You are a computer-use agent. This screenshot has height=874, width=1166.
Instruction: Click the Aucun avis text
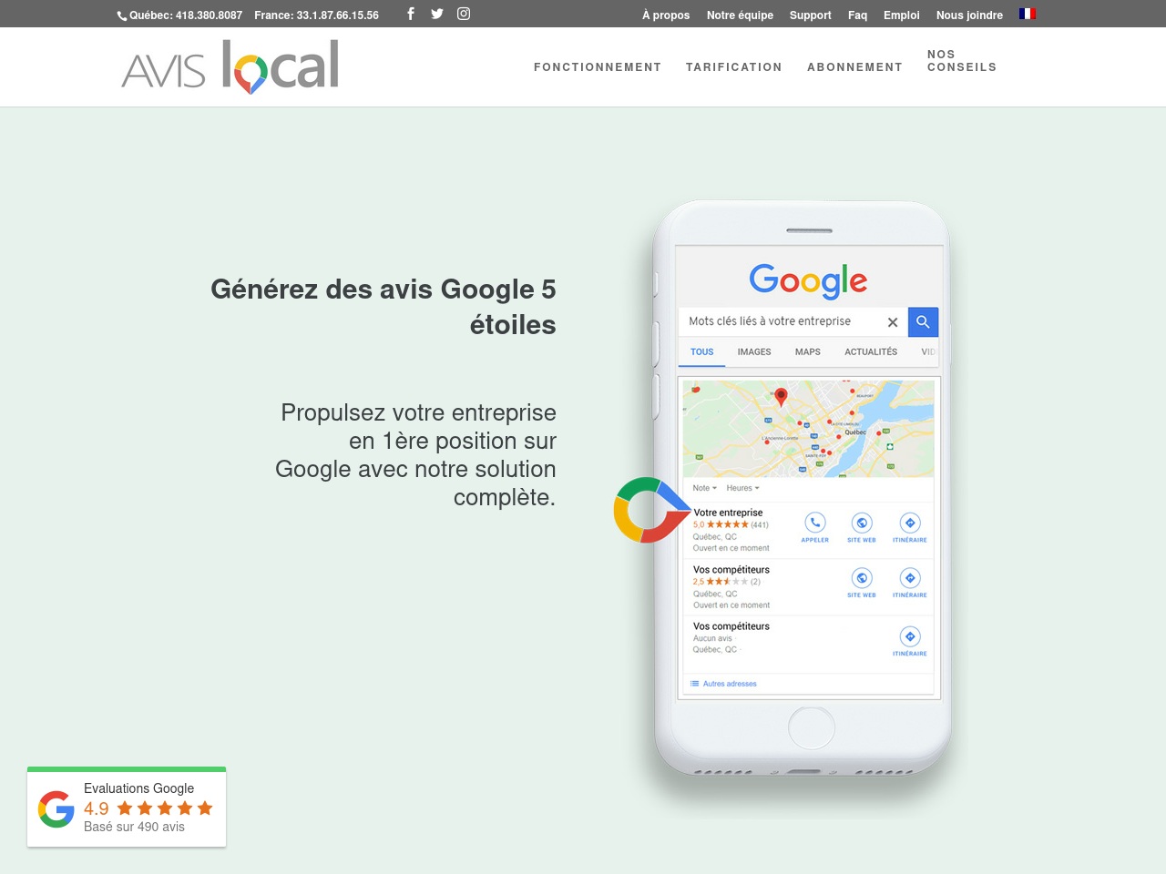[x=712, y=638]
